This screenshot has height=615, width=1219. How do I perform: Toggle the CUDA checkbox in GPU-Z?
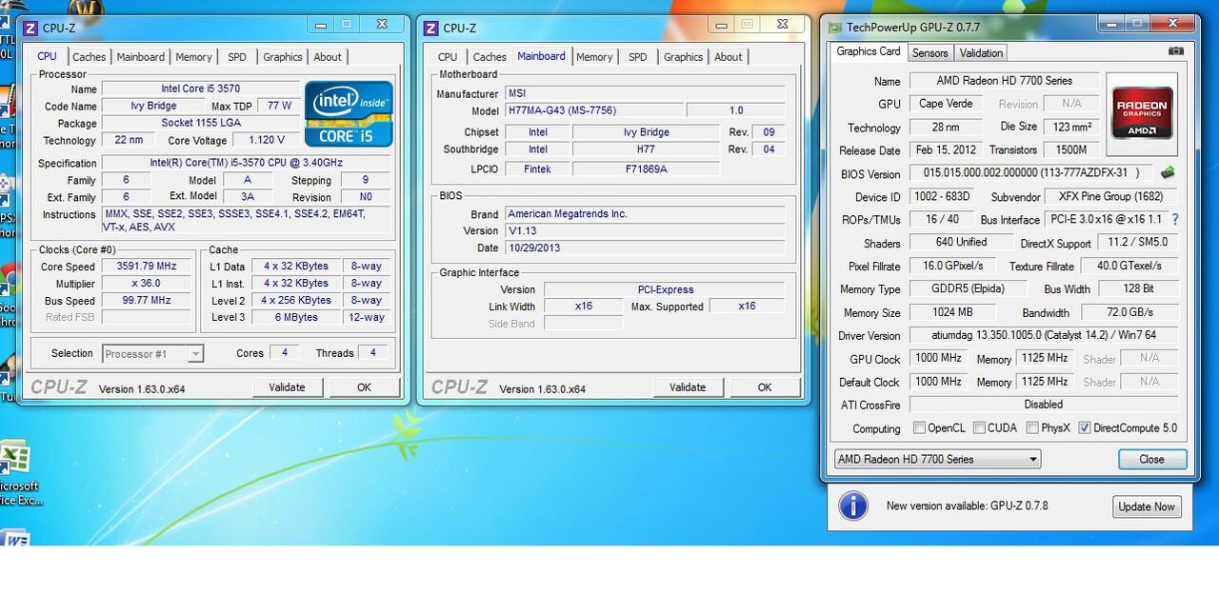[978, 428]
